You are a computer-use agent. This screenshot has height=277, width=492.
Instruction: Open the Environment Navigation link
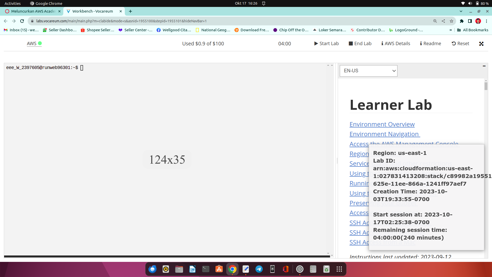point(384,134)
